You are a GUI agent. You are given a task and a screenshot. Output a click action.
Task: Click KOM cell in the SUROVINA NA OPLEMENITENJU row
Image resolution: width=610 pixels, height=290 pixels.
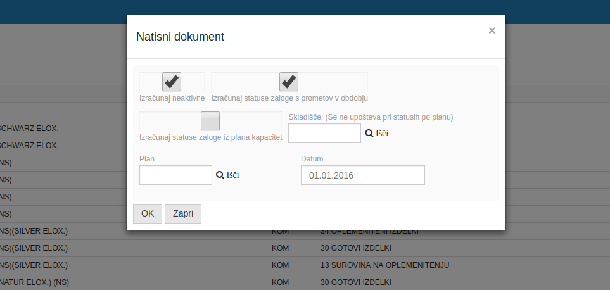(280, 265)
